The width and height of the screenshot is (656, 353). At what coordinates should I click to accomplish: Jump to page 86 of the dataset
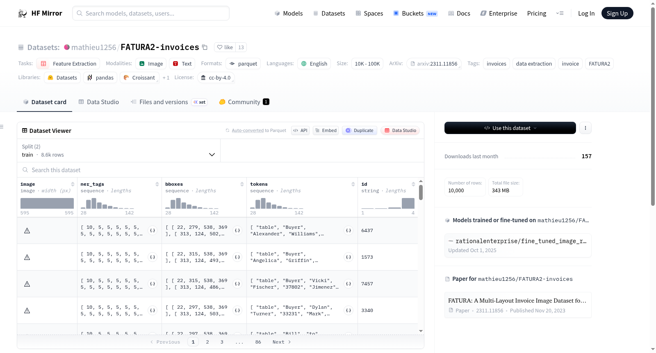pos(258,342)
